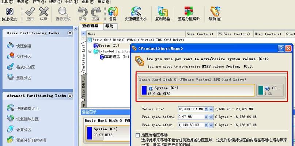Viewport: 295px width, 146px height.
Task: Enable the 扇区对扇区移动 checkbox
Action: 138,135
